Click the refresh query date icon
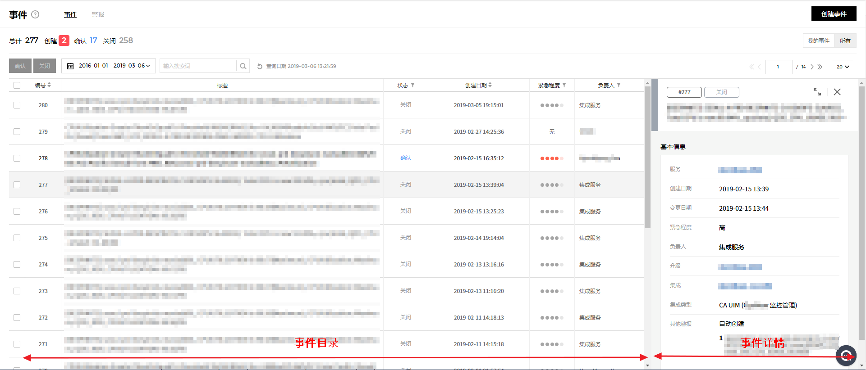The height and width of the screenshot is (370, 866). pos(260,67)
